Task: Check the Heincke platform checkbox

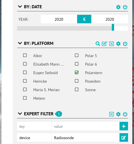Action: pyautogui.click(x=25, y=81)
